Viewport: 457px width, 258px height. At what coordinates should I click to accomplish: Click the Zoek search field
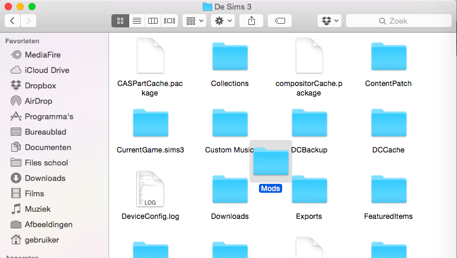399,21
